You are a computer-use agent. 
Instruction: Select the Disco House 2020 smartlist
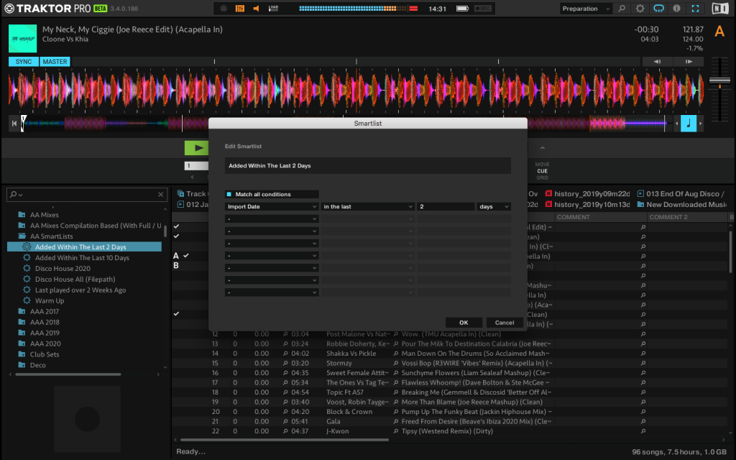pos(63,269)
